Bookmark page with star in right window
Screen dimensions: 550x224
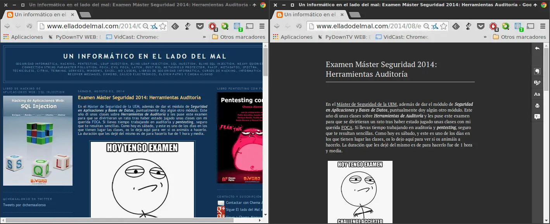pyautogui.click(x=444, y=26)
